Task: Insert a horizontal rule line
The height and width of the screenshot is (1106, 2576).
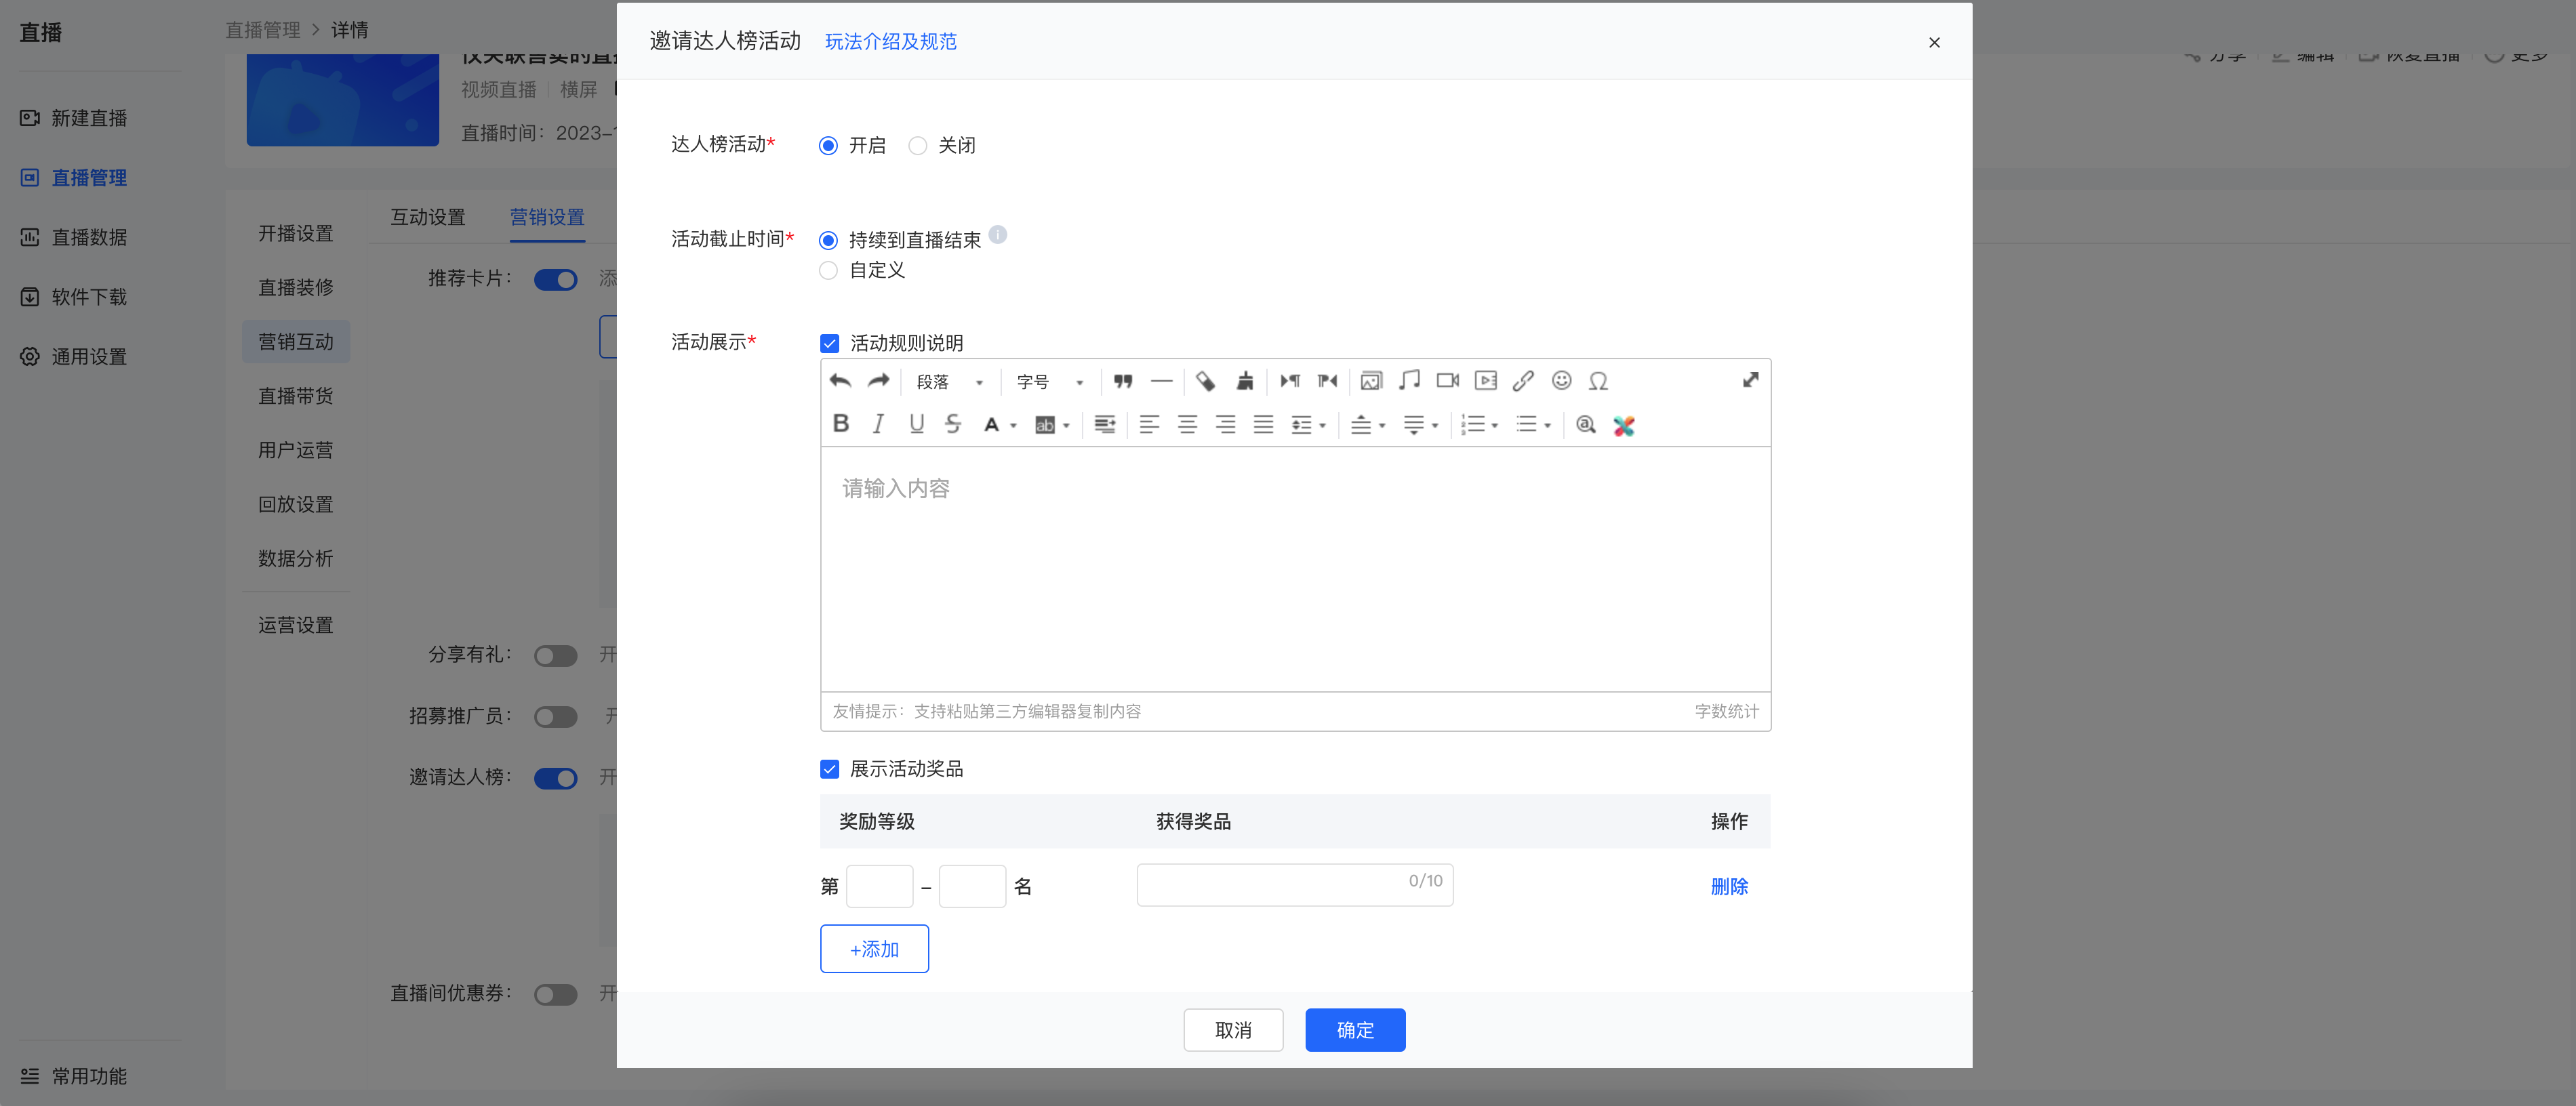Action: (x=1161, y=381)
